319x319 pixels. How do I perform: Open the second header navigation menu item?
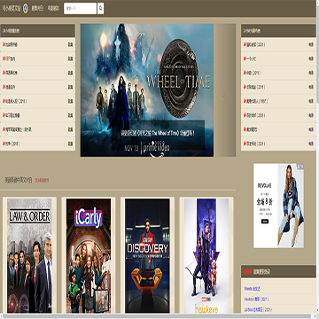[37, 9]
